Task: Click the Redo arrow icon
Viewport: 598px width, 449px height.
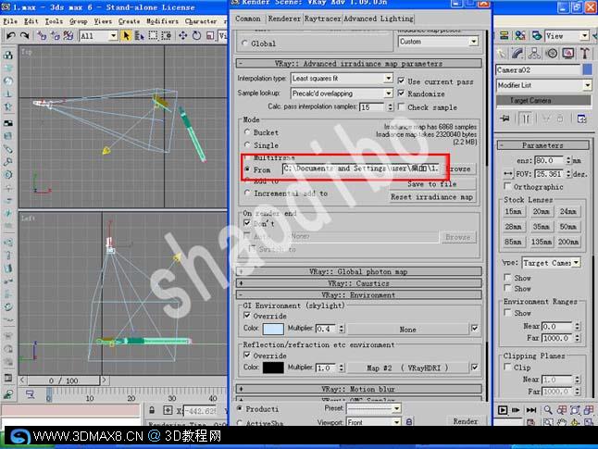Action: pos(25,36)
